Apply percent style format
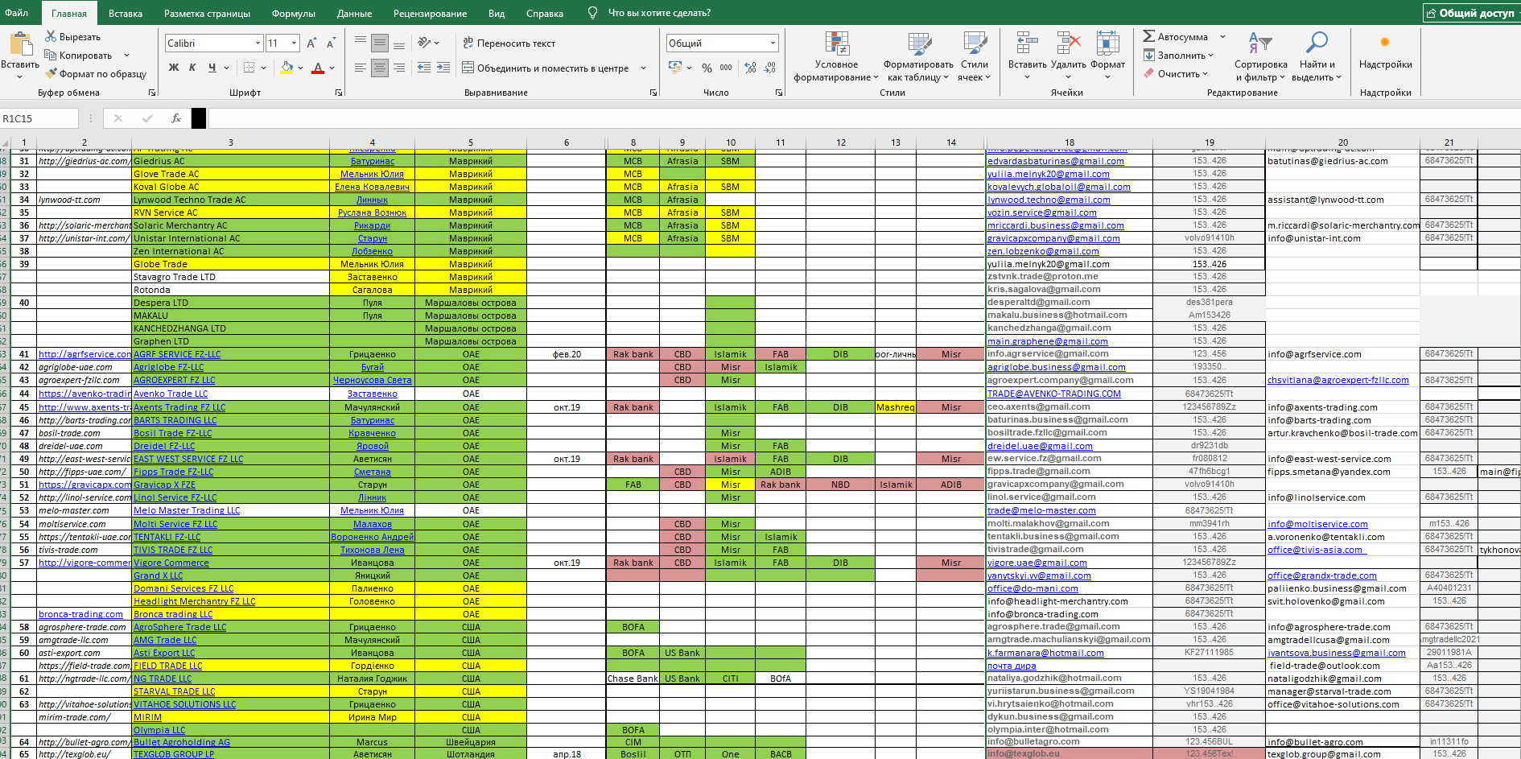Viewport: 1521px width, 759px height. click(x=707, y=68)
